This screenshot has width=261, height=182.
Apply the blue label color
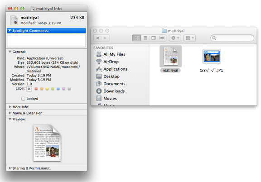click(x=58, y=89)
